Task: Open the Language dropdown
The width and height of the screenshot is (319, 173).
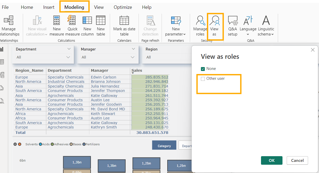Action: coord(248,26)
